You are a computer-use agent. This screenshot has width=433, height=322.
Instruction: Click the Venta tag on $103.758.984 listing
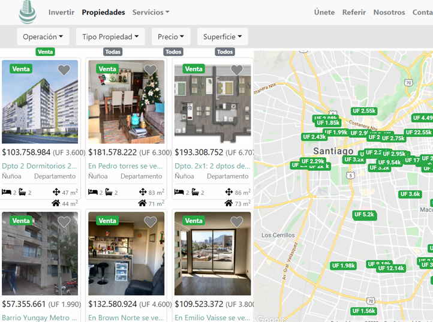tap(21, 69)
